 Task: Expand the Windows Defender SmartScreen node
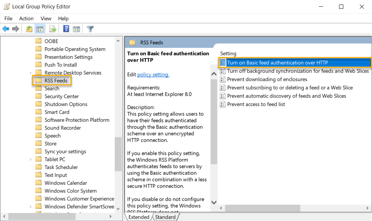(x=31, y=206)
